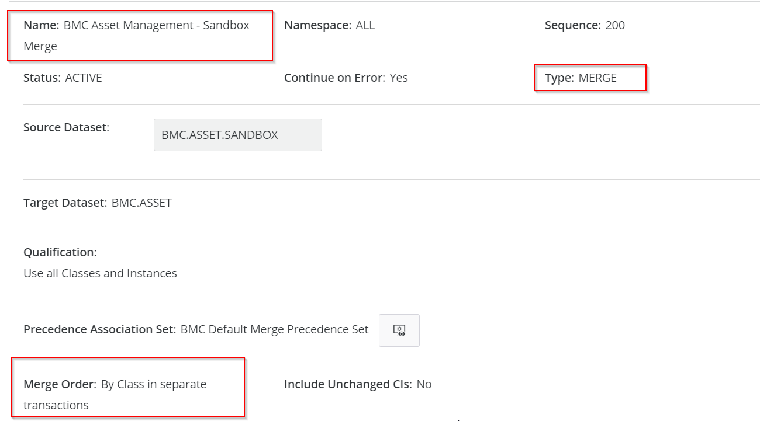The image size is (760, 421).
Task: Select the 'Namespace: ALL' text
Action: [x=329, y=25]
